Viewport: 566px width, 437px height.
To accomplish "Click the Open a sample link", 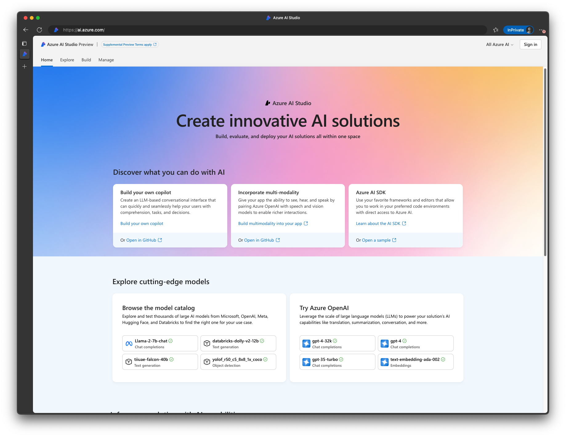I will (379, 240).
